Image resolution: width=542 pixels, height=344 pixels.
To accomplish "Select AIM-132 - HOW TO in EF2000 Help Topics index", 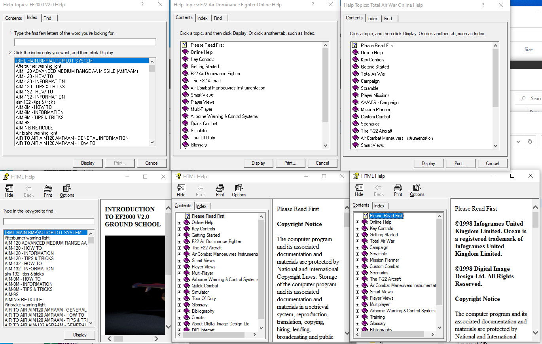I will [34, 92].
